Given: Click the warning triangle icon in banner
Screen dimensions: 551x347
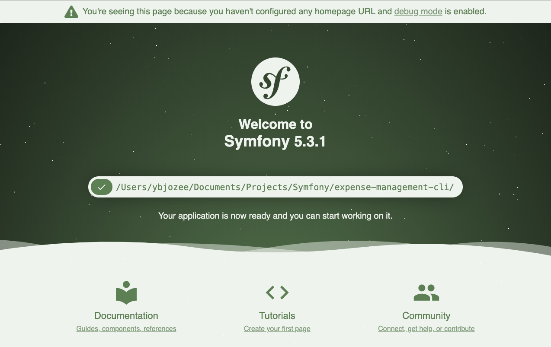Looking at the screenshot, I should click(71, 12).
